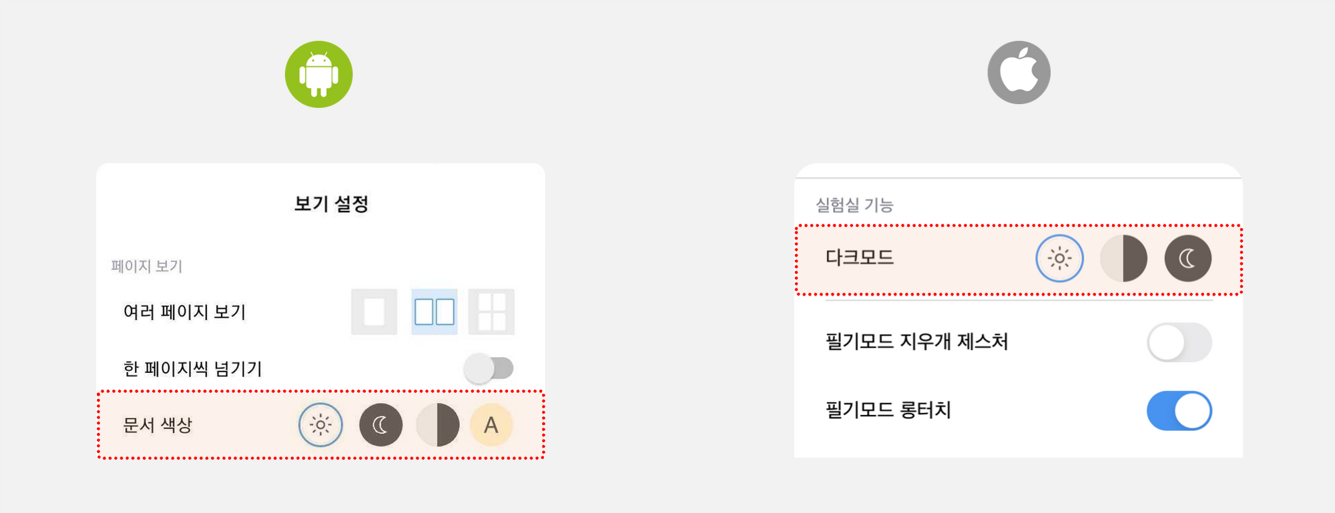Click the 실험실 기능 section header

coord(854,205)
